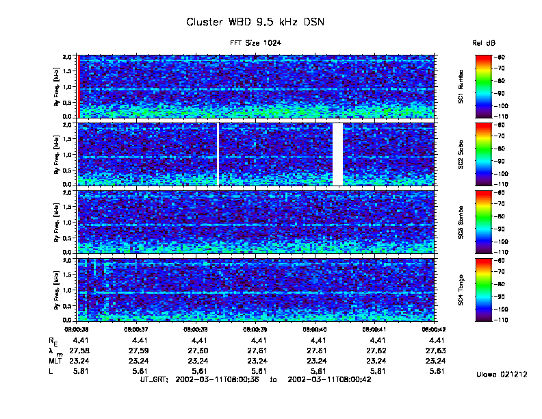Image resolution: width=542 pixels, height=419 pixels.
Task: Click inside the SC3 Samba spectrogram panel
Action: pyautogui.click(x=255, y=222)
